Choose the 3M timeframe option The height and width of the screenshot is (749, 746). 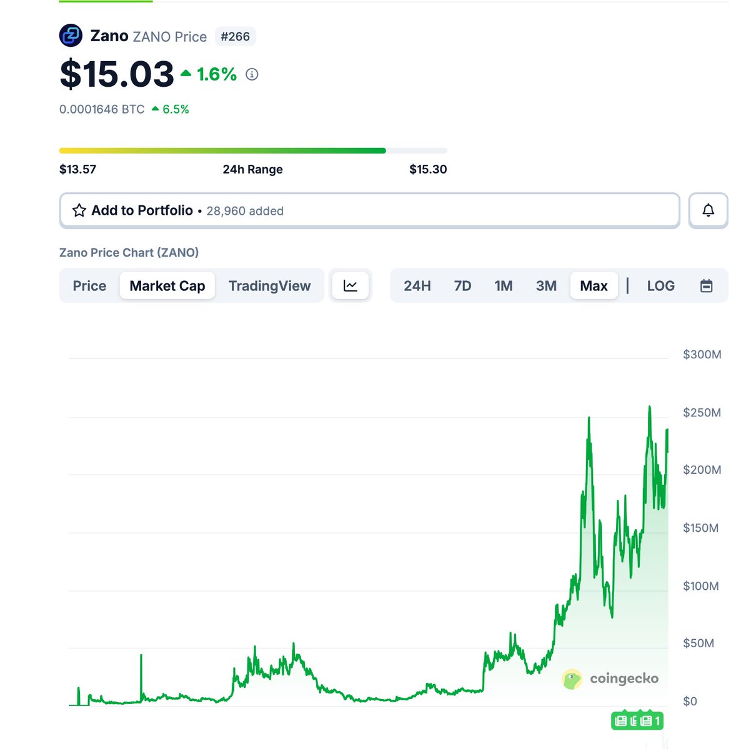click(x=545, y=285)
